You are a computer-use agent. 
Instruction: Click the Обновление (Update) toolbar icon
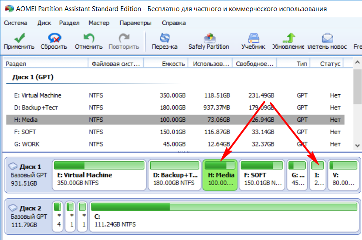[289, 38]
